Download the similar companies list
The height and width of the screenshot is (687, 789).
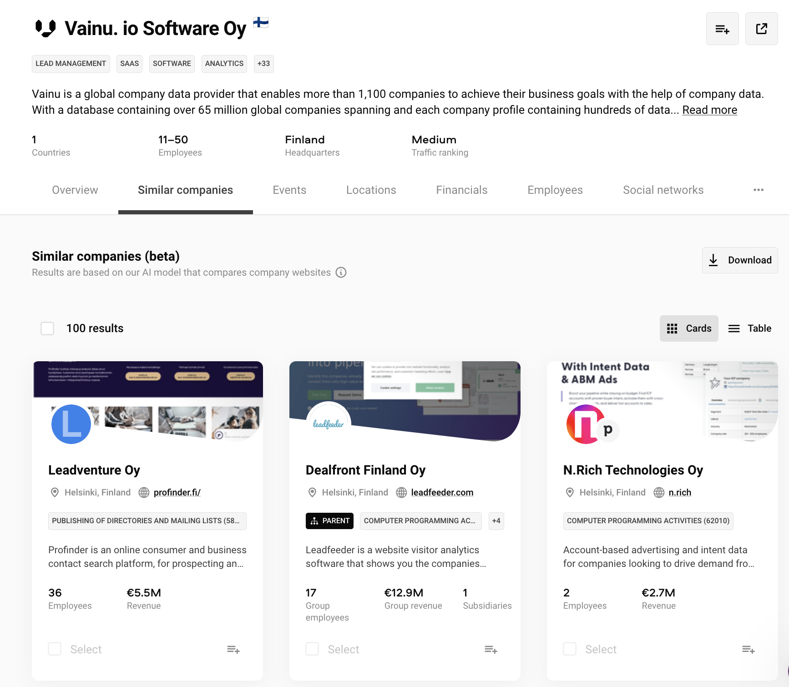point(740,260)
